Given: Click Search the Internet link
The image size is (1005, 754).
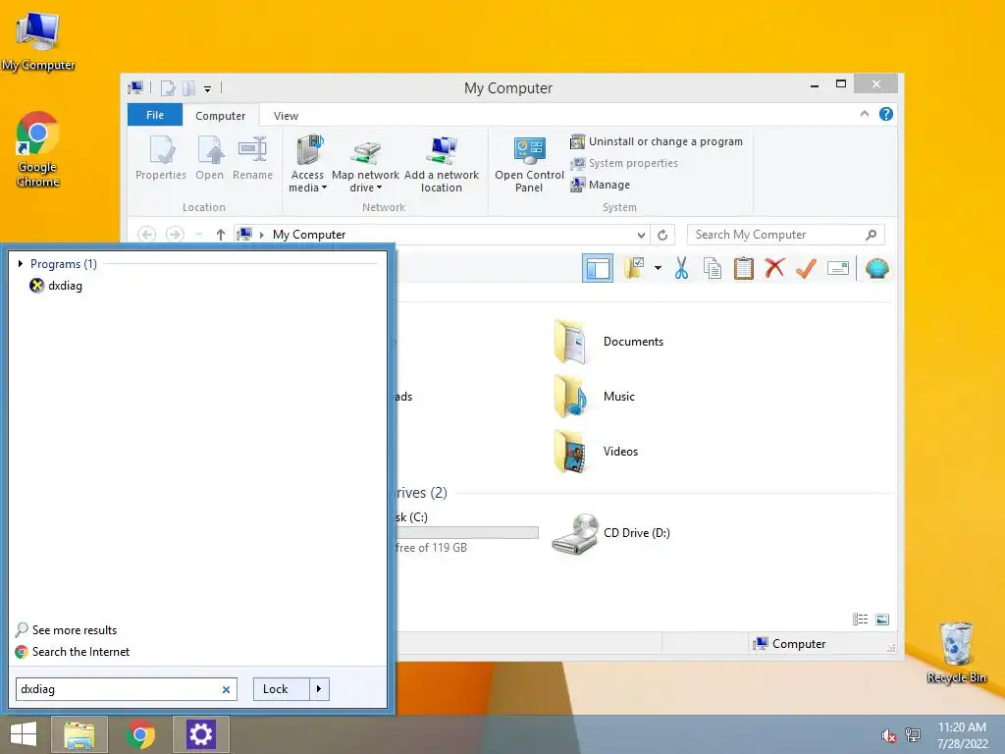Looking at the screenshot, I should click(73, 652).
